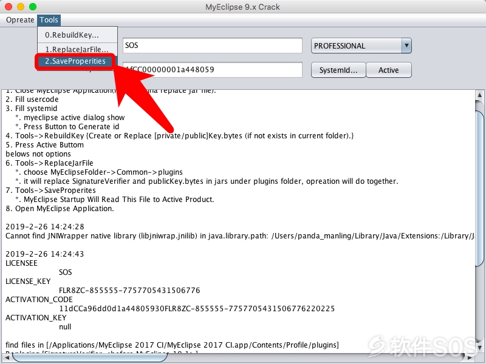This screenshot has height=364, width=486.
Task: Click the "null" value under ACTIVATION_KEY
Action: click(65, 327)
